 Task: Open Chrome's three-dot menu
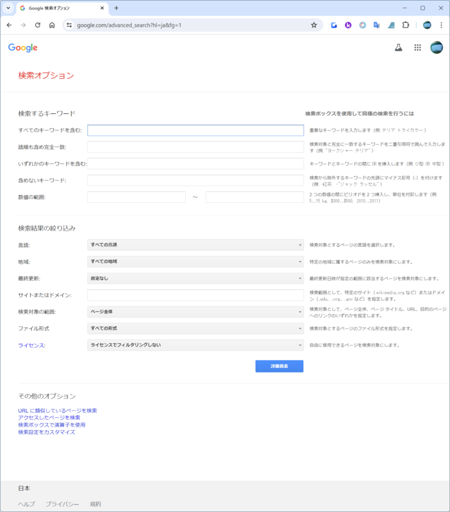[x=441, y=25]
